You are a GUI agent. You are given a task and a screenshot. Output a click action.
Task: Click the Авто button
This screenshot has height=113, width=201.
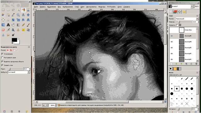pyautogui.click(x=197, y=6)
